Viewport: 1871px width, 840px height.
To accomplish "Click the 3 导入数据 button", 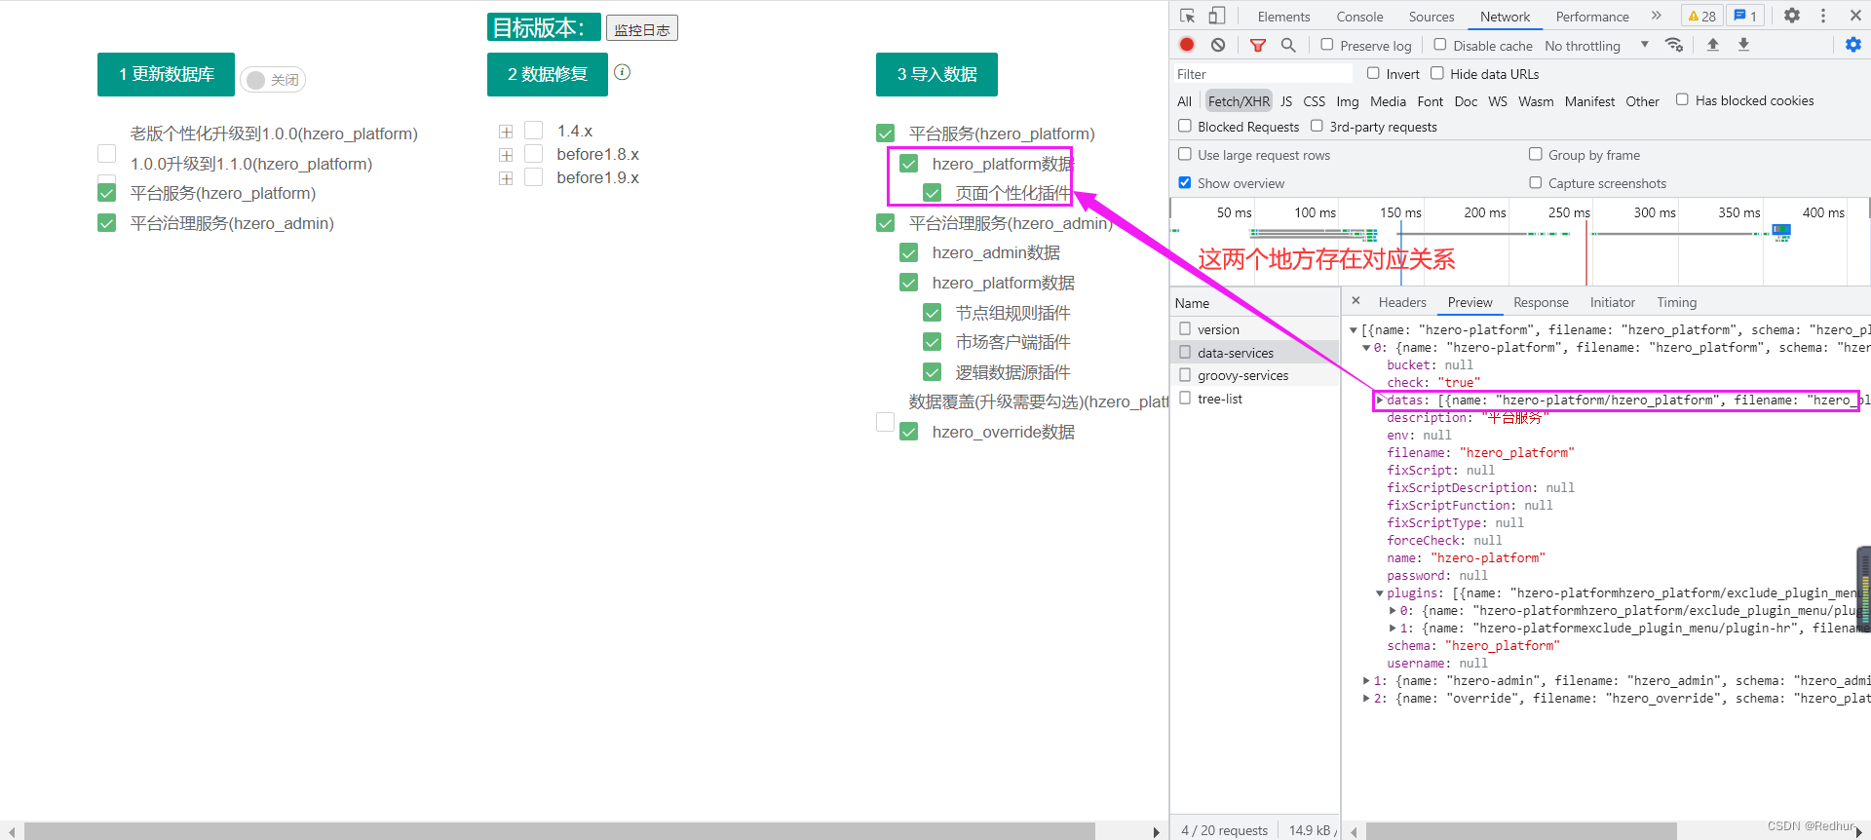I will click(x=936, y=74).
